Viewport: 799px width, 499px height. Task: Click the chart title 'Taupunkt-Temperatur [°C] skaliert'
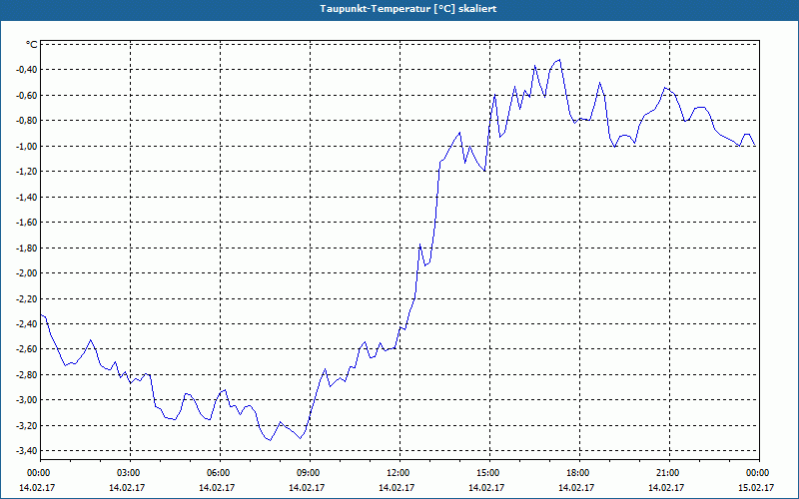[408, 9]
